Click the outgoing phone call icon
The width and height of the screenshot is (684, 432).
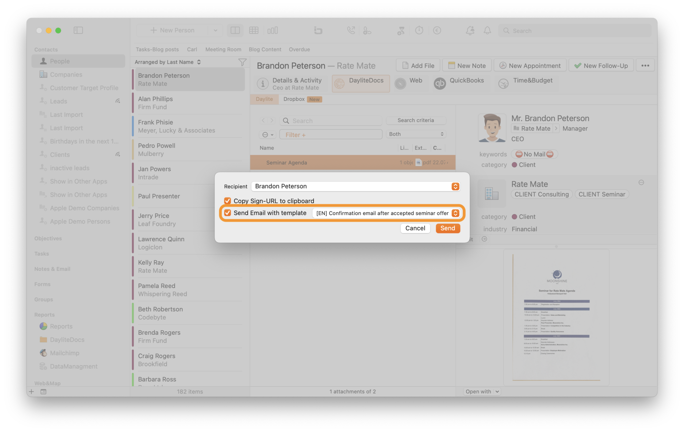[351, 31]
